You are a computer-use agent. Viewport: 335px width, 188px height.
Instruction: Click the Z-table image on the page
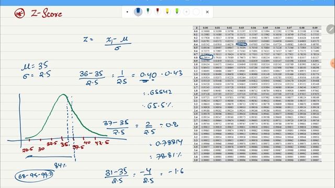257,94
